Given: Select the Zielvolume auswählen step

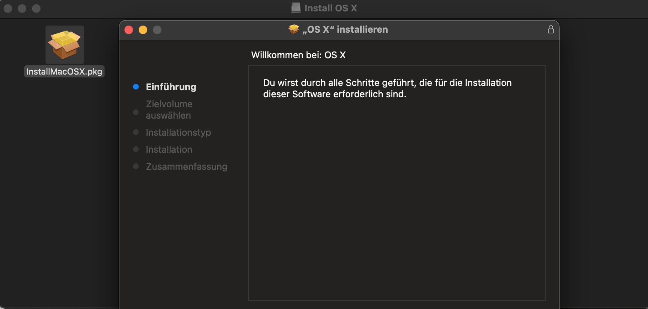Looking at the screenshot, I should (169, 110).
